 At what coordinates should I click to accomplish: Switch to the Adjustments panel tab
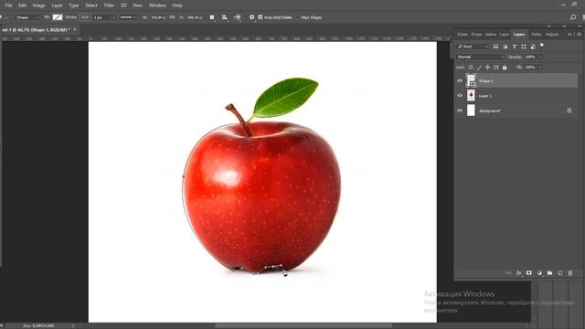coord(552,35)
